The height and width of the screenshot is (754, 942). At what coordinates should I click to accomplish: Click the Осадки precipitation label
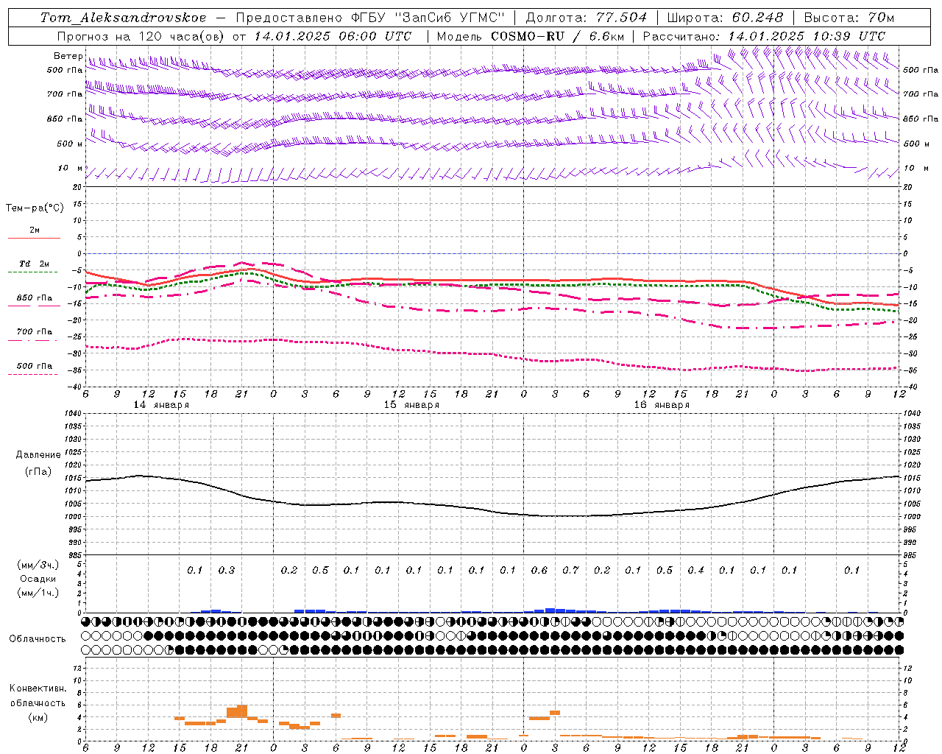[38, 579]
